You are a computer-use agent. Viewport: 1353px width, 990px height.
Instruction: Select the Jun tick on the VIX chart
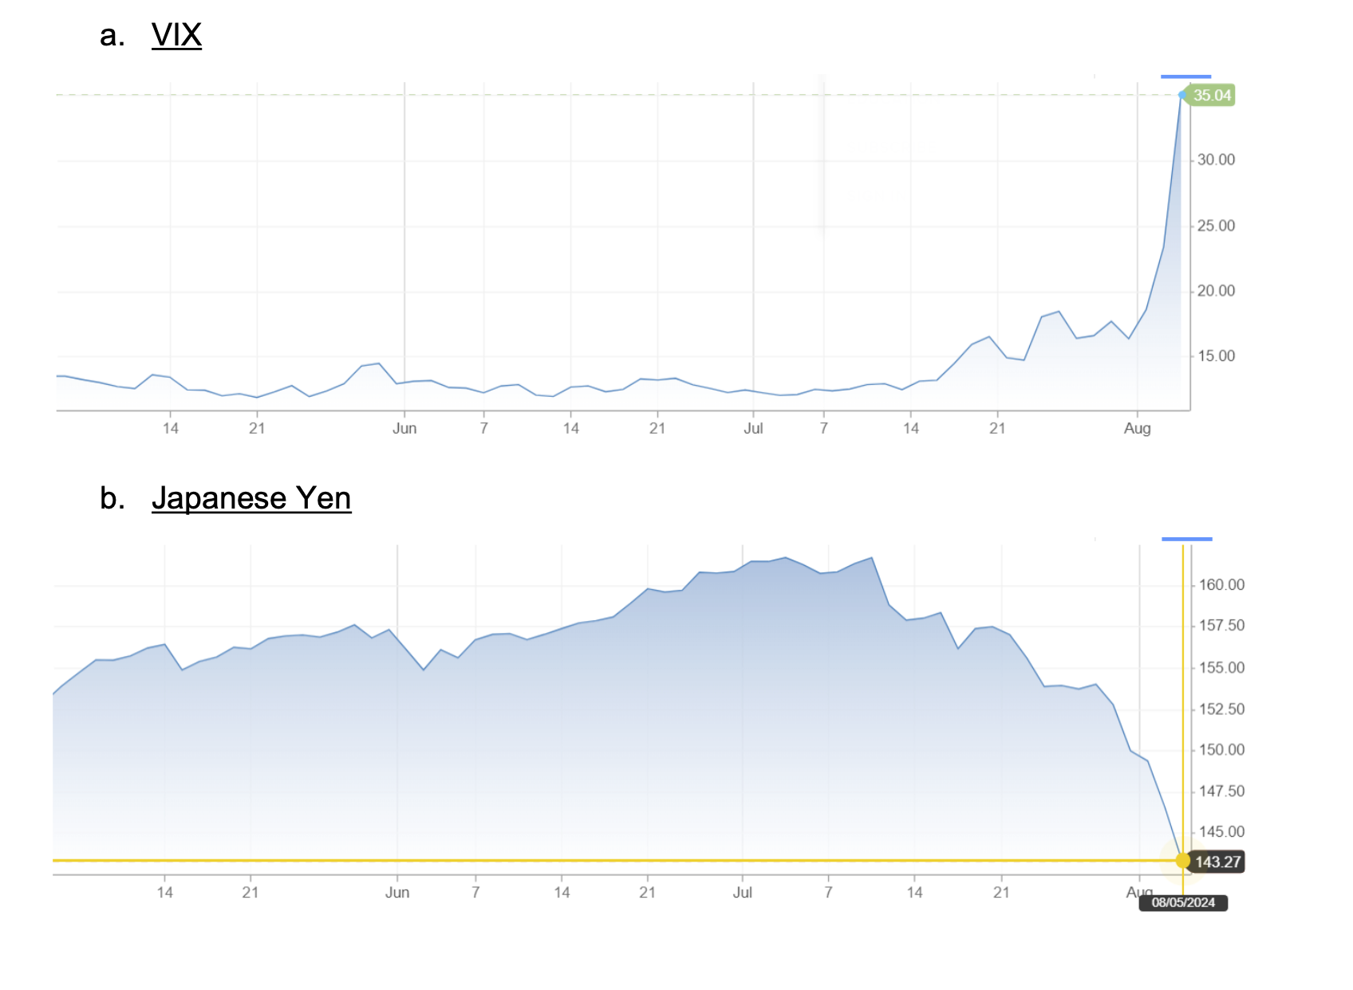click(x=404, y=429)
